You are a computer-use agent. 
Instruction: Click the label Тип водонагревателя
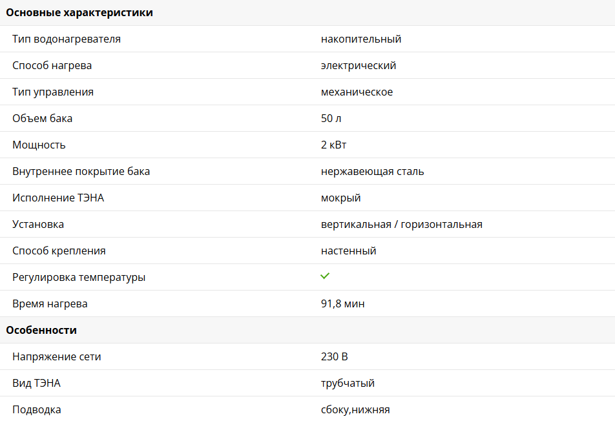67,39
